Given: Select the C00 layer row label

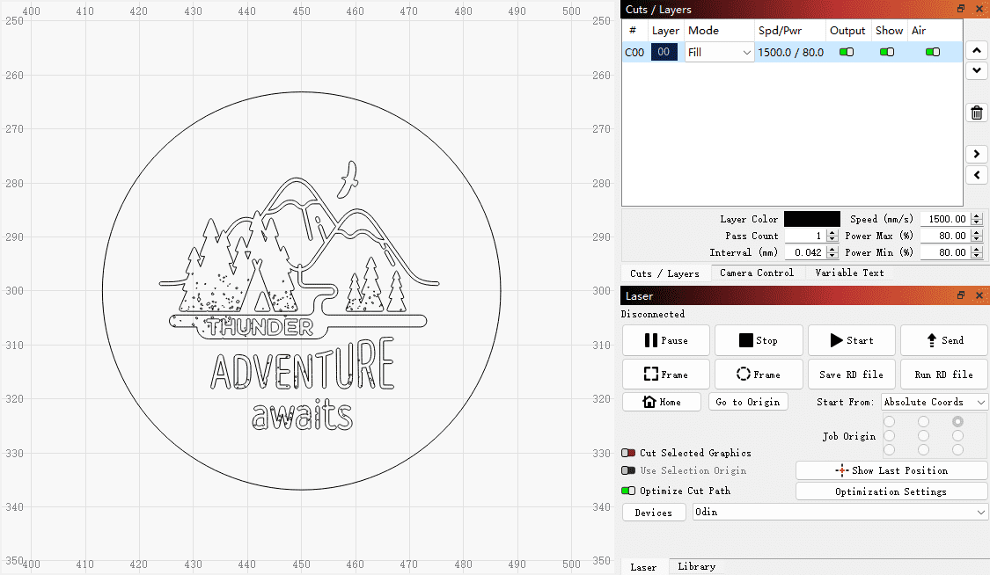Looking at the screenshot, I should 634,52.
